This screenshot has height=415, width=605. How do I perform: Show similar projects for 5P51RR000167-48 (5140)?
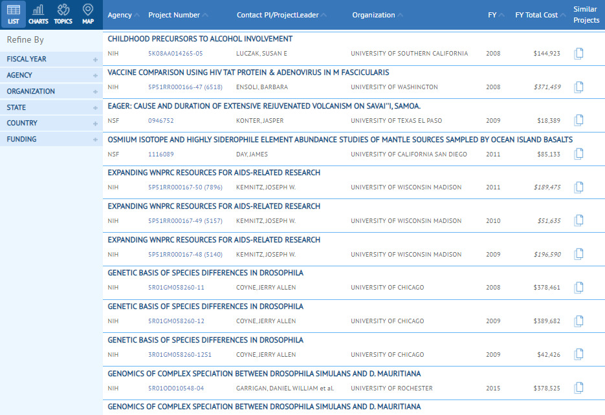[x=578, y=254]
